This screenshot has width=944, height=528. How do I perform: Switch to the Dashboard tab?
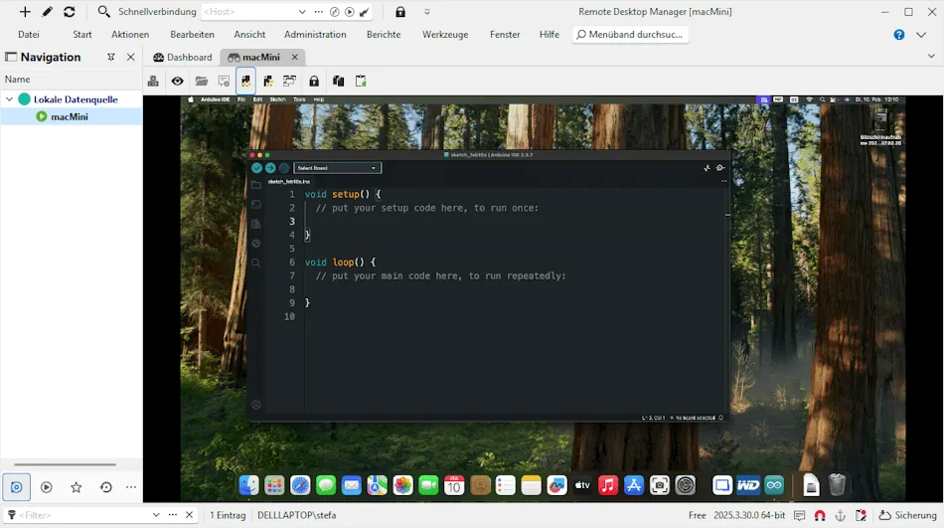(183, 58)
